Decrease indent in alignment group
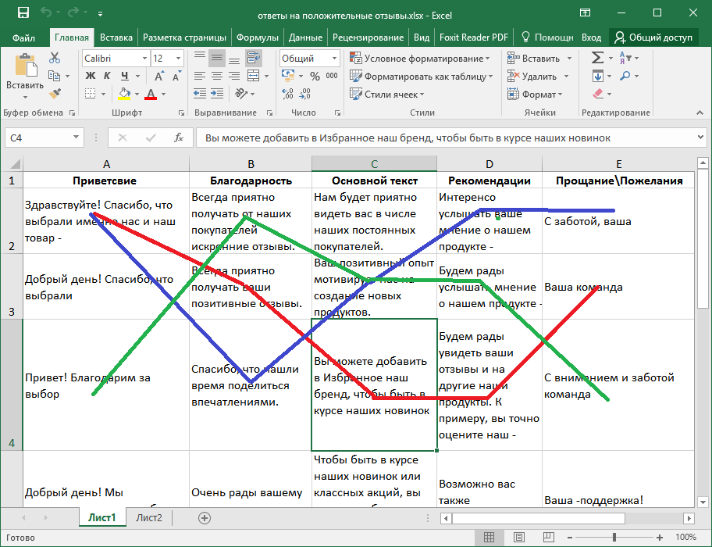Viewport: 712px width, 547px height. click(200, 94)
